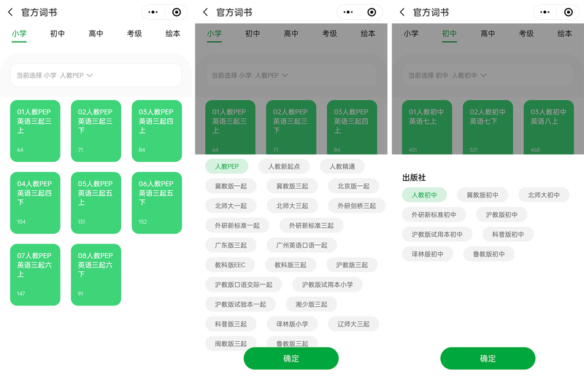Select the 教科版EEC chip
This screenshot has height=382, width=584.
click(x=230, y=265)
